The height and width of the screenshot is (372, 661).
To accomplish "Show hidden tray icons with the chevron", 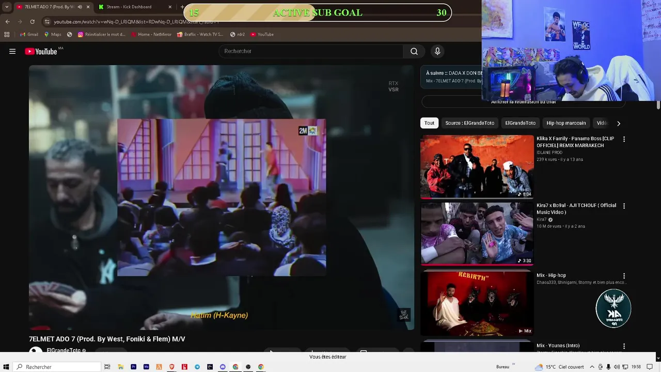I will pyautogui.click(x=592, y=367).
